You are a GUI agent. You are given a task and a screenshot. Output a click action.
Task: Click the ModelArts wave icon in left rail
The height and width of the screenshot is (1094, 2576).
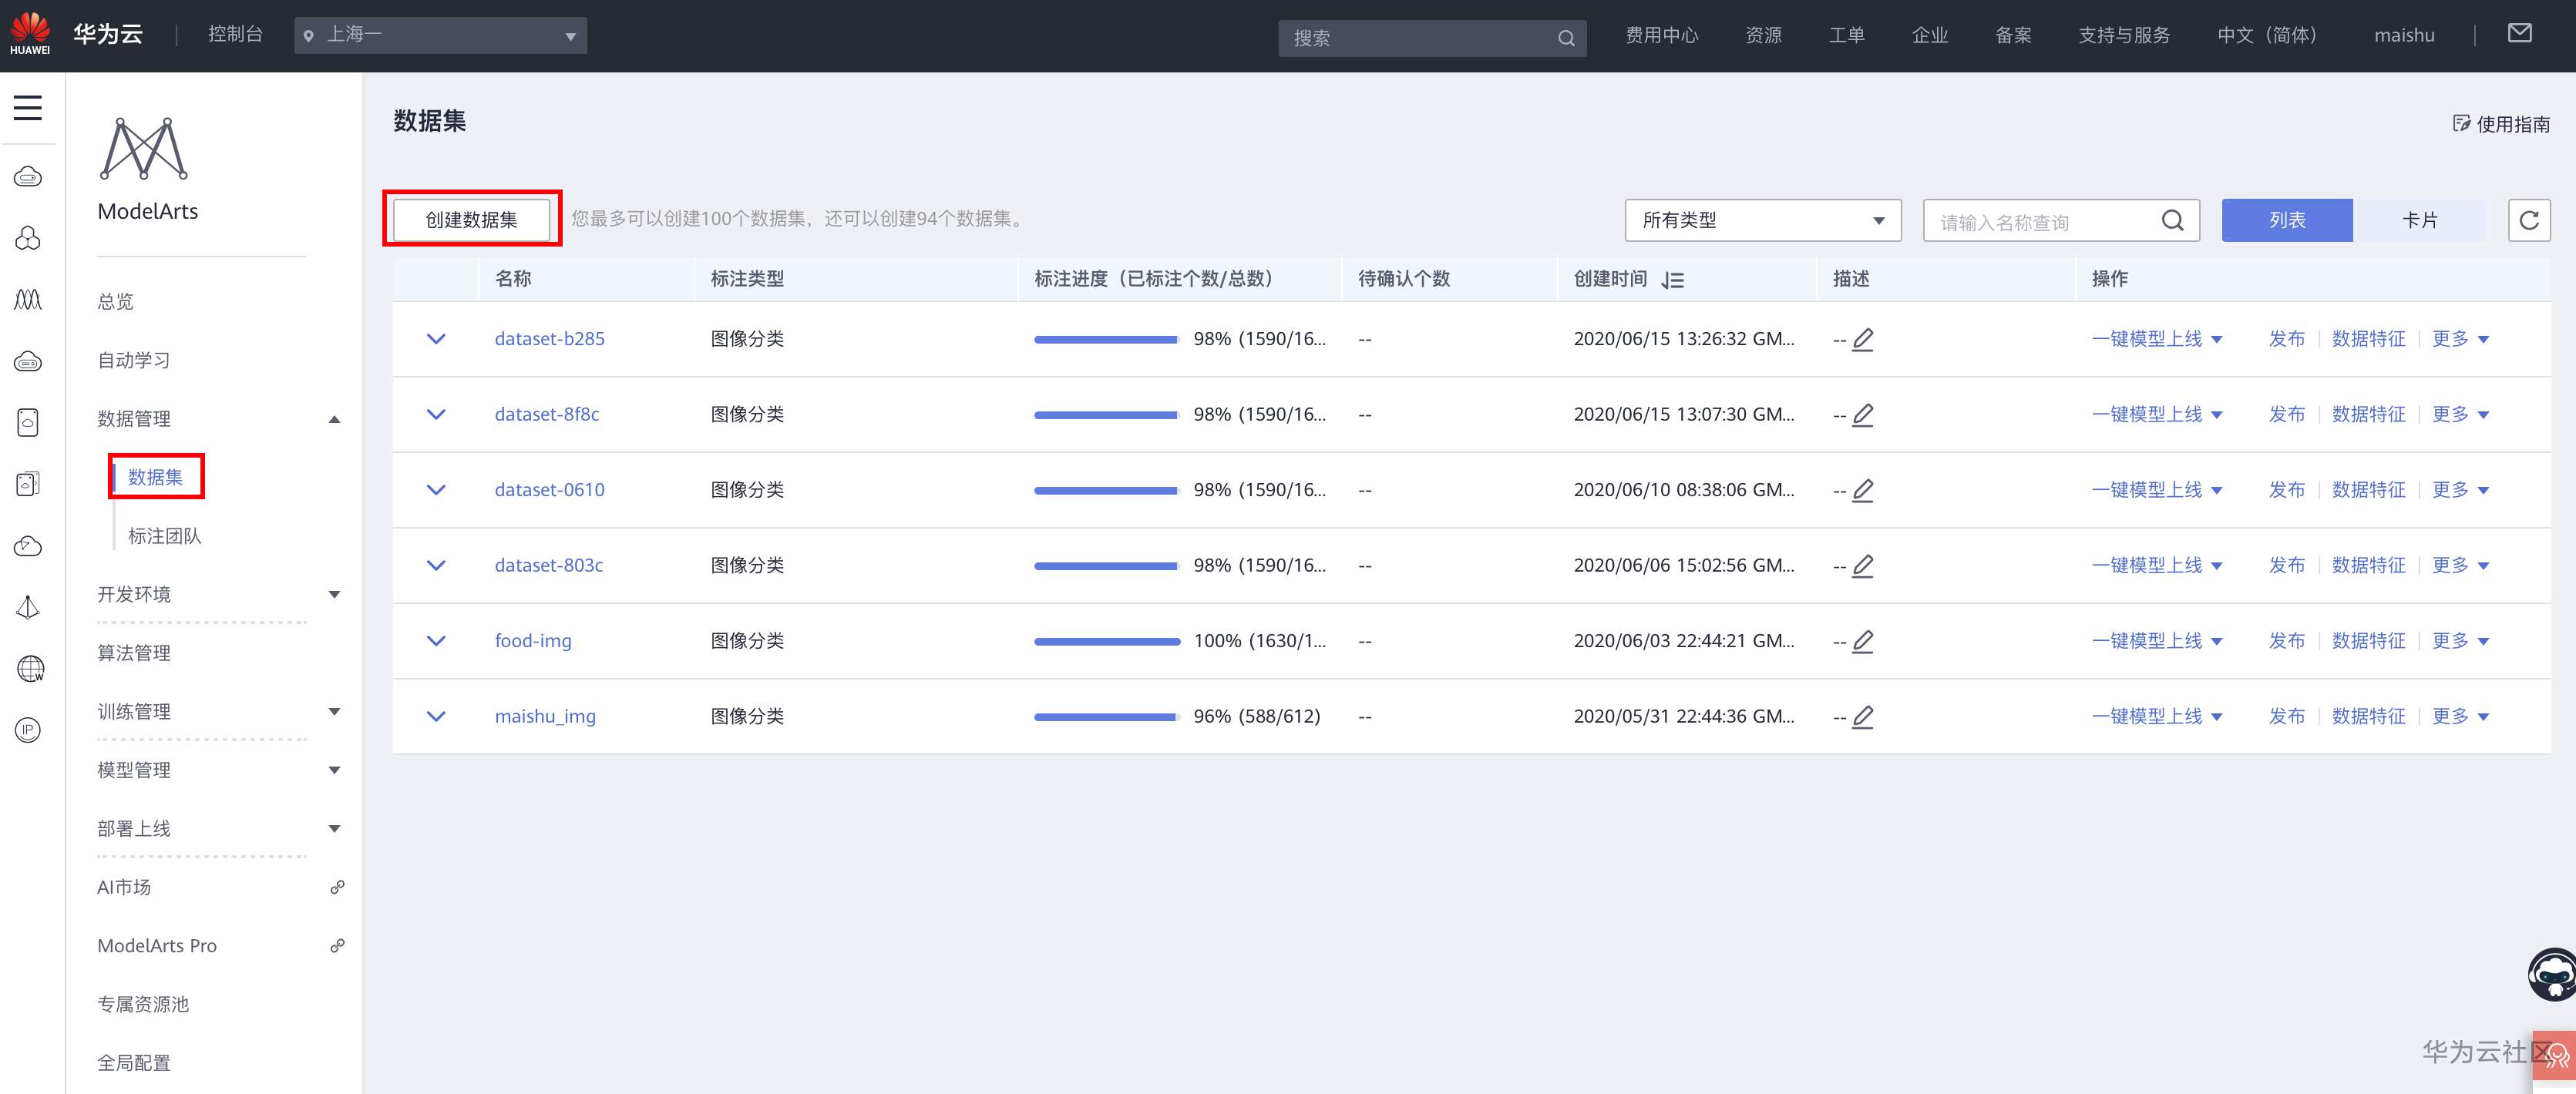tap(28, 300)
